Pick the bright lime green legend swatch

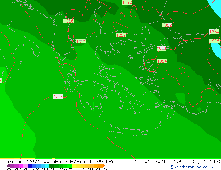coord(70,165)
